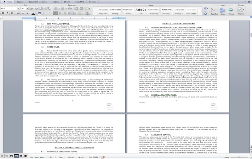Viewport: 252px width, 159px height.
Task: Apply the No Spacing style
Action: (153, 11)
